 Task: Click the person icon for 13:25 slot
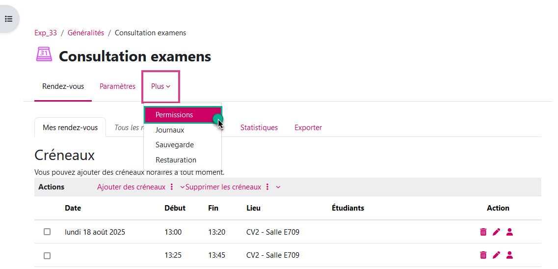(509, 255)
